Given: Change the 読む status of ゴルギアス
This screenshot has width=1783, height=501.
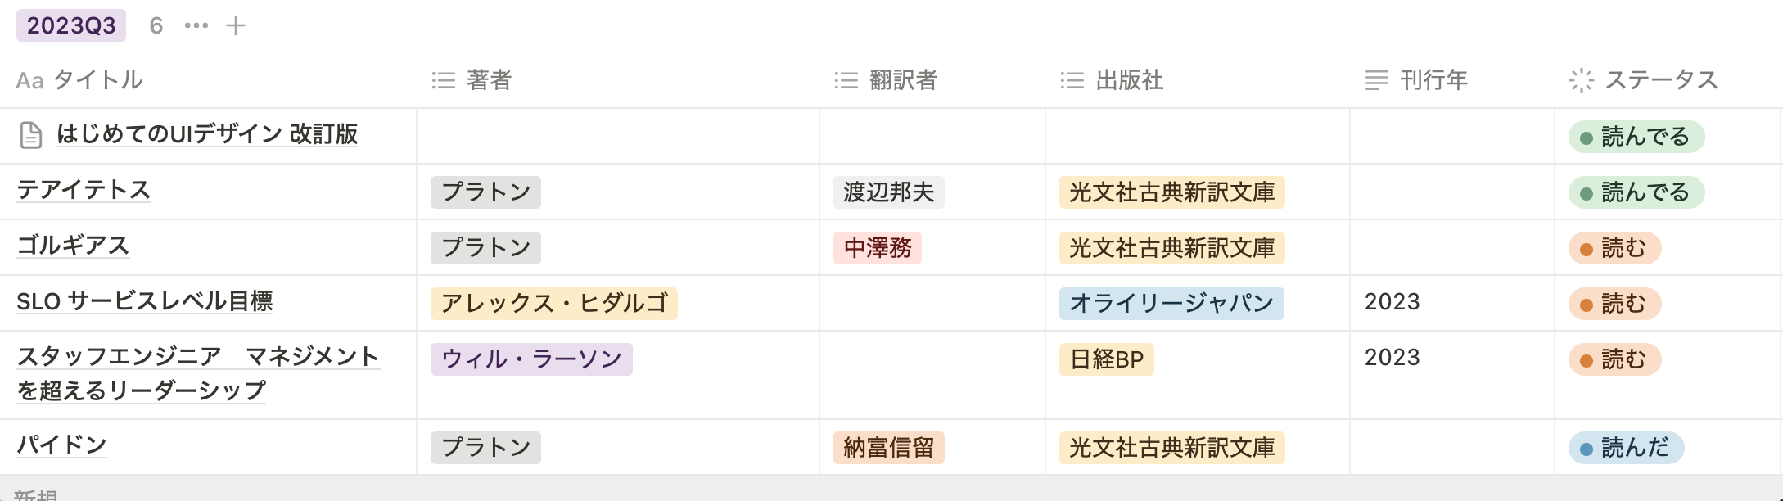Looking at the screenshot, I should tap(1614, 248).
